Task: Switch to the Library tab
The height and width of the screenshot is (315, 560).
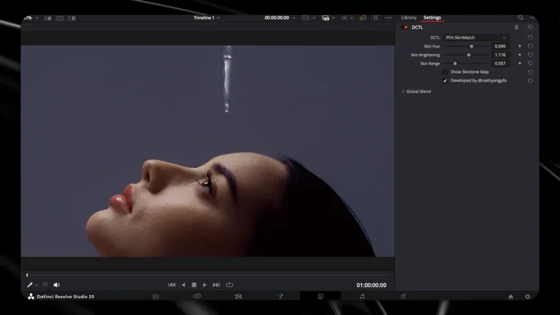Action: coord(409,17)
